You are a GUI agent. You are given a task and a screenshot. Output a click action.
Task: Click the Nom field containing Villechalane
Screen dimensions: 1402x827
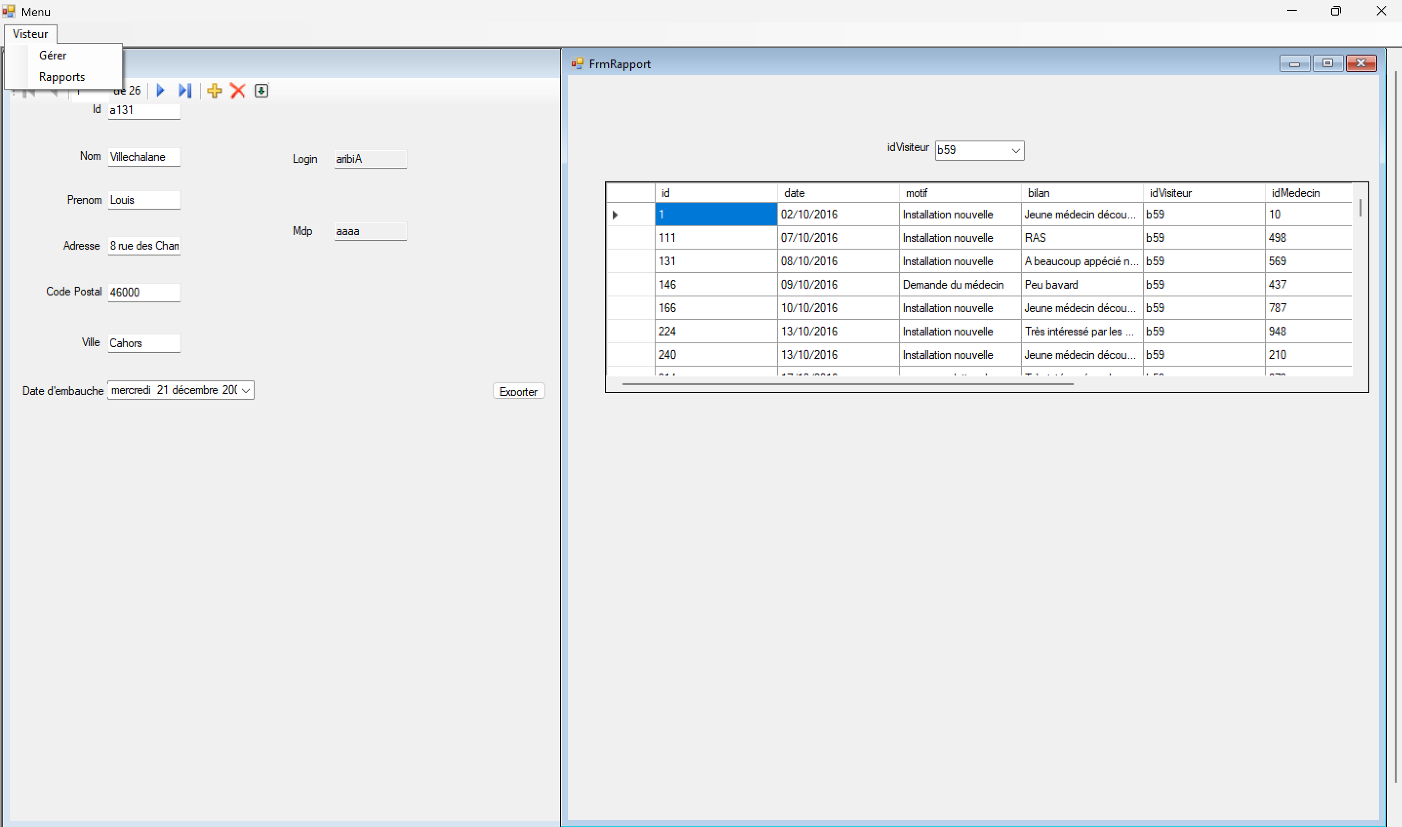(x=144, y=157)
